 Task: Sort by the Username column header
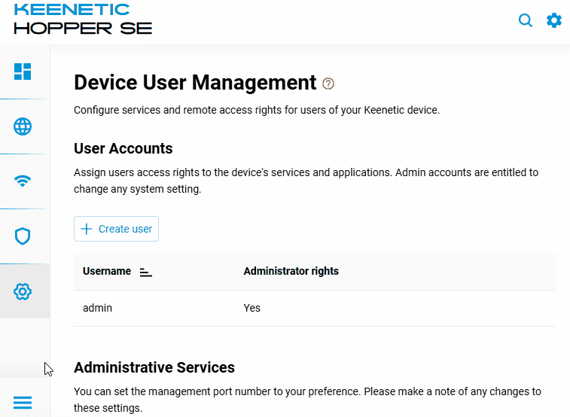(x=107, y=271)
